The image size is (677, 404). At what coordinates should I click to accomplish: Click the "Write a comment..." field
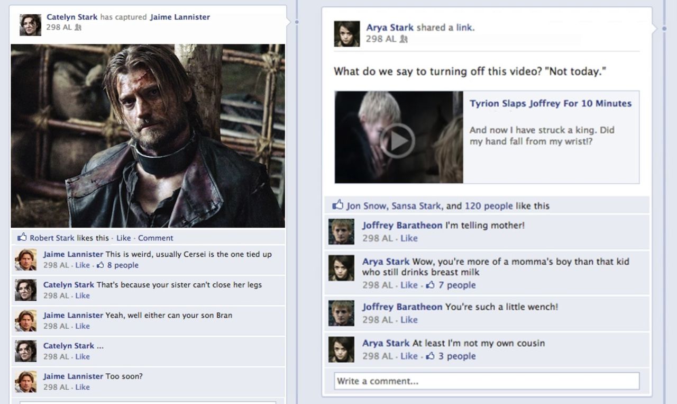(487, 381)
